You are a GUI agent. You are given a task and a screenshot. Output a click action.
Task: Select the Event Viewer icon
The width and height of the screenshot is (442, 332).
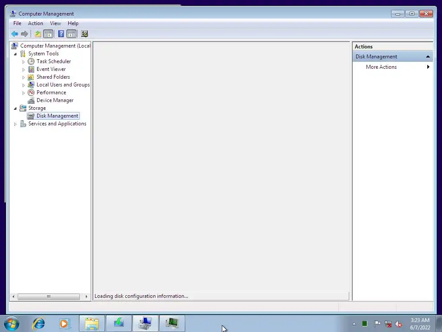coord(31,69)
